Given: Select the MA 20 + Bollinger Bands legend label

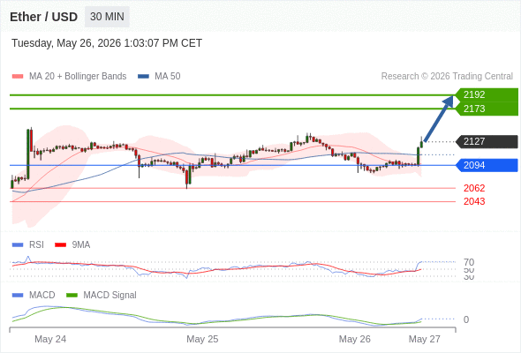Looking at the screenshot, I should (x=78, y=77).
